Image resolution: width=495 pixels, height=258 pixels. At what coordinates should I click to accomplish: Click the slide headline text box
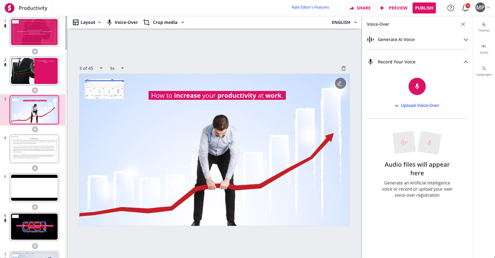pyautogui.click(x=217, y=95)
